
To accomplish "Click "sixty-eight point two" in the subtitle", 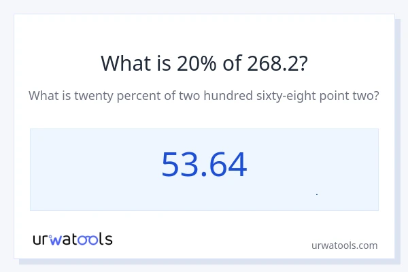I will 316,96.
